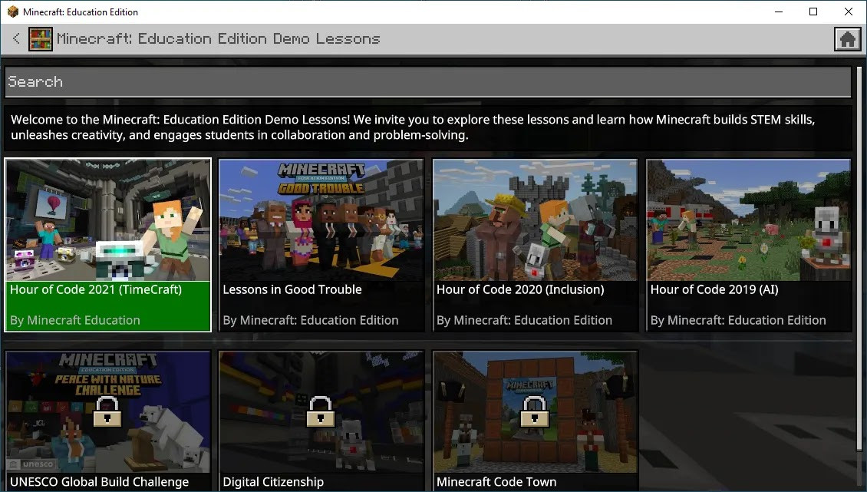Click the Home icon button

(x=847, y=39)
